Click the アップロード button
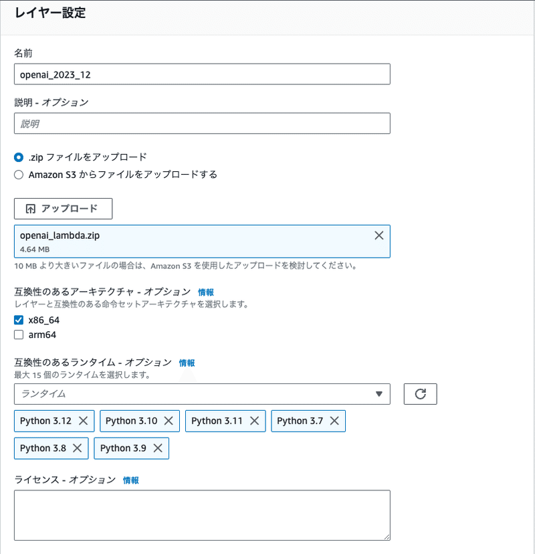This screenshot has width=535, height=554. tap(64, 209)
